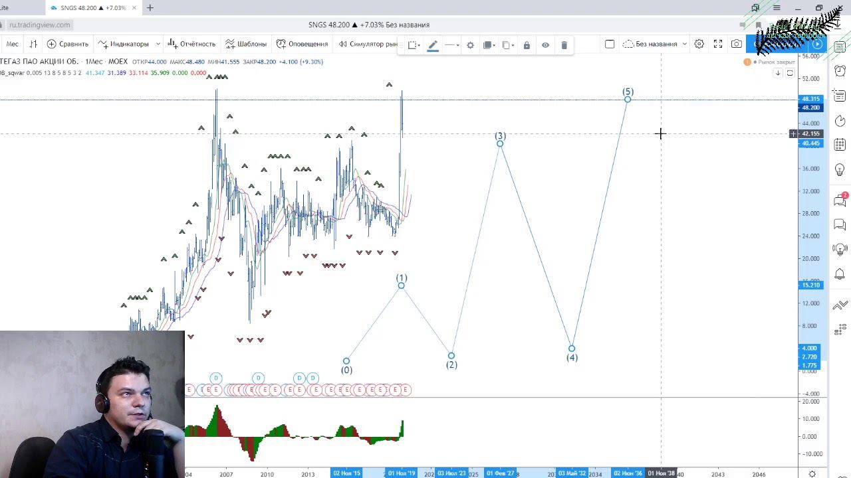Open the data window list icon in sidebar

pos(840,96)
